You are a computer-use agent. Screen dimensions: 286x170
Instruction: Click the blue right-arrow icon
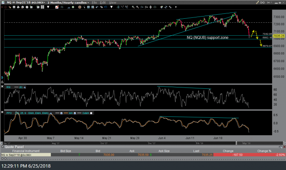click(105, 7)
